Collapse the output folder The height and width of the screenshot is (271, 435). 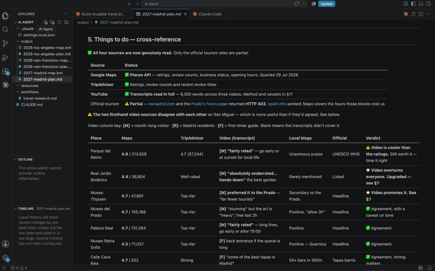pyautogui.click(x=18, y=41)
